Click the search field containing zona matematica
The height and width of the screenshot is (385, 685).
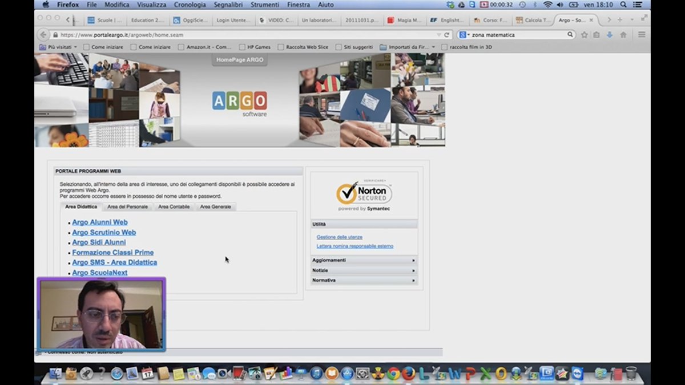coord(518,35)
